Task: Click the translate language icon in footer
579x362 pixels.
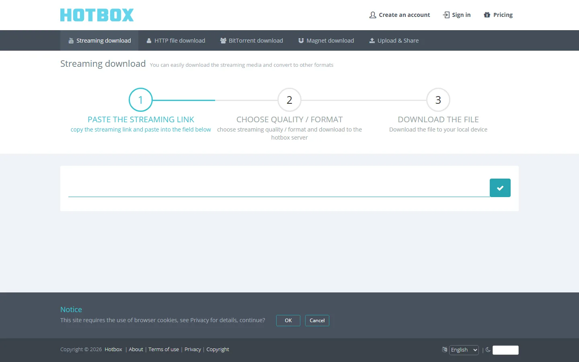Action: [x=444, y=350]
